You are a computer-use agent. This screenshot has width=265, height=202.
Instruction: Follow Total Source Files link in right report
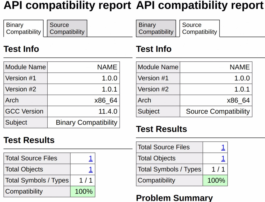click(x=223, y=147)
